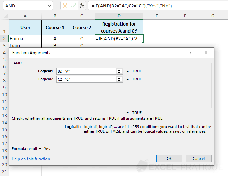Click cell B2 containing 'A'
This screenshot has height=176, width=228.
click(x=55, y=38)
